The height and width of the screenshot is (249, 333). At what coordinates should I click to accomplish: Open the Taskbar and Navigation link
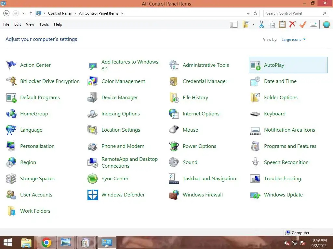pyautogui.click(x=209, y=179)
